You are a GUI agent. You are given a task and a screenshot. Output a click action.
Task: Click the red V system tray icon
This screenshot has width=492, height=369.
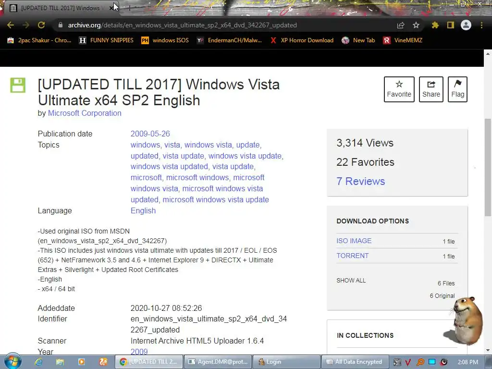click(408, 362)
